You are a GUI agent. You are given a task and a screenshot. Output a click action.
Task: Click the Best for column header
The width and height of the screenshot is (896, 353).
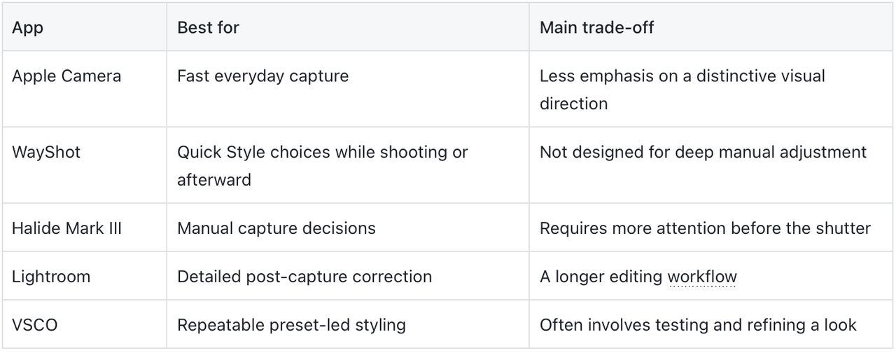[x=347, y=27]
